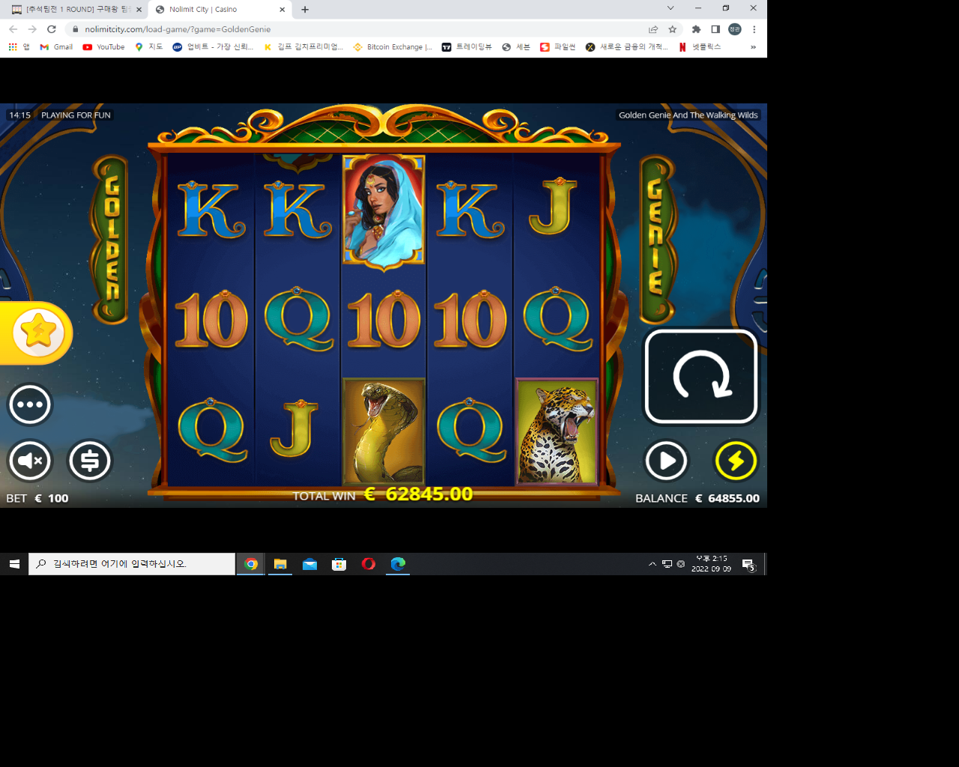Open the yellow star bonus feature tab

tap(36, 333)
